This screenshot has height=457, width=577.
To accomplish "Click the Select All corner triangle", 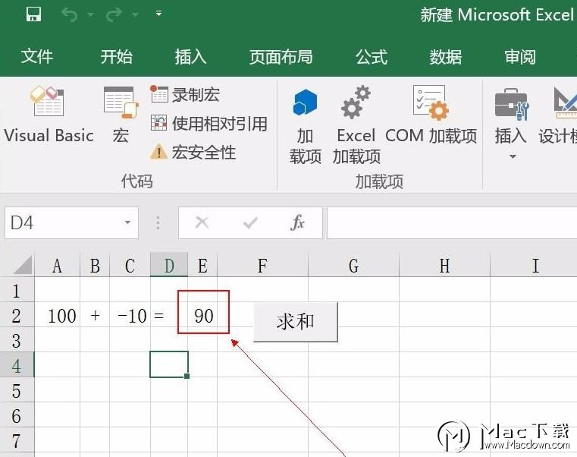I will pos(23,265).
